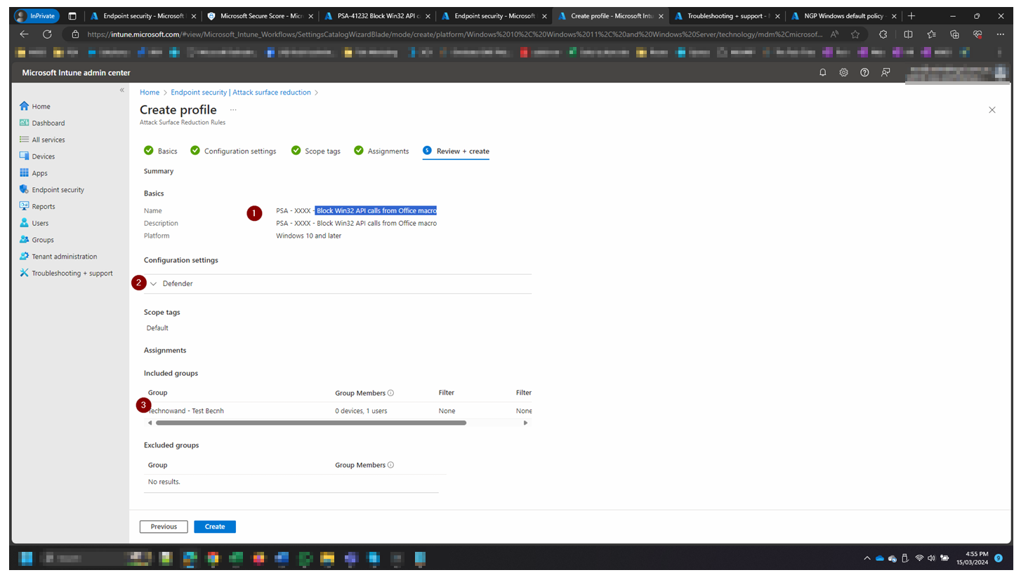Go to the Scope tags wizard step
Viewport: 1014px width, 582px height.
(316, 151)
